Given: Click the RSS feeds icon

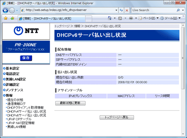Looking at the screenshot, I should (x=120, y=18).
